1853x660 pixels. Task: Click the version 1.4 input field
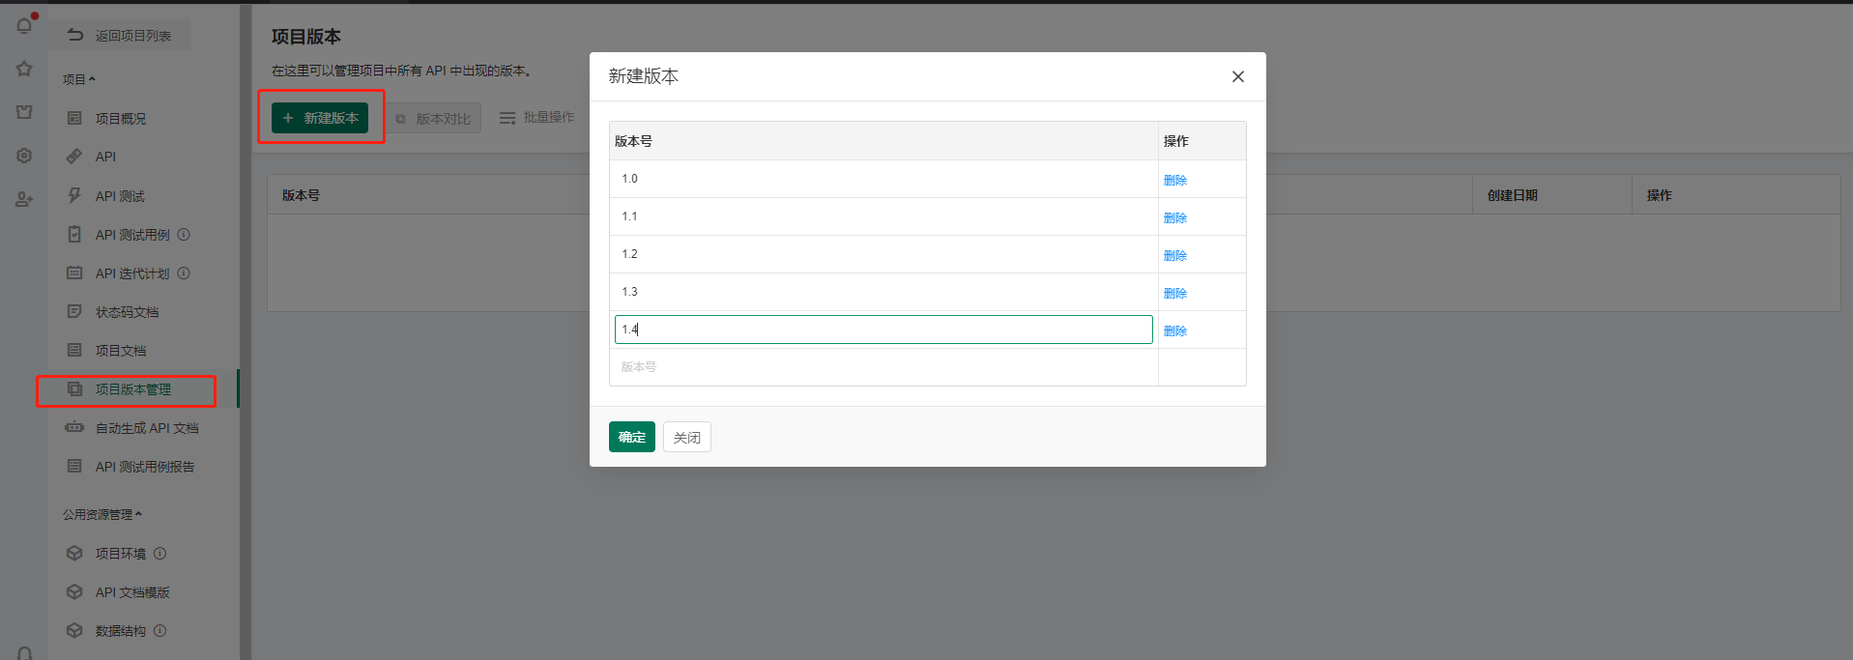883,330
